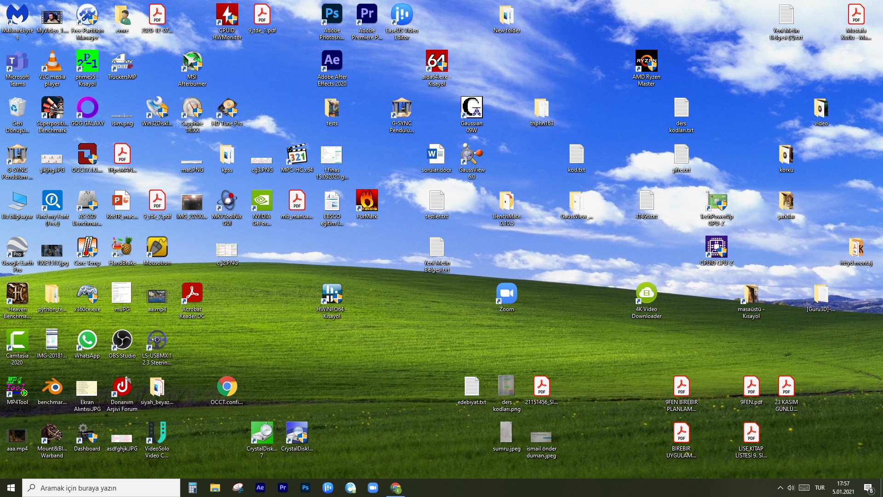This screenshot has width=883, height=497.
Task: Select the GOG GALAXY shortcut
Action: (x=87, y=108)
